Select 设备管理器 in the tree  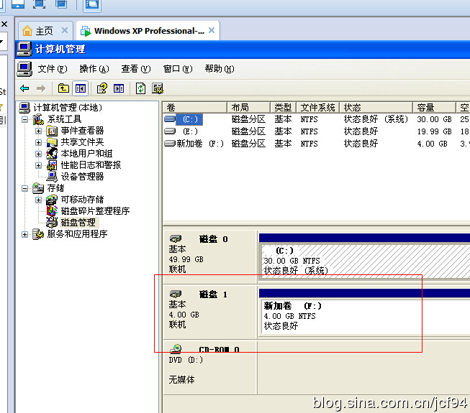click(83, 177)
